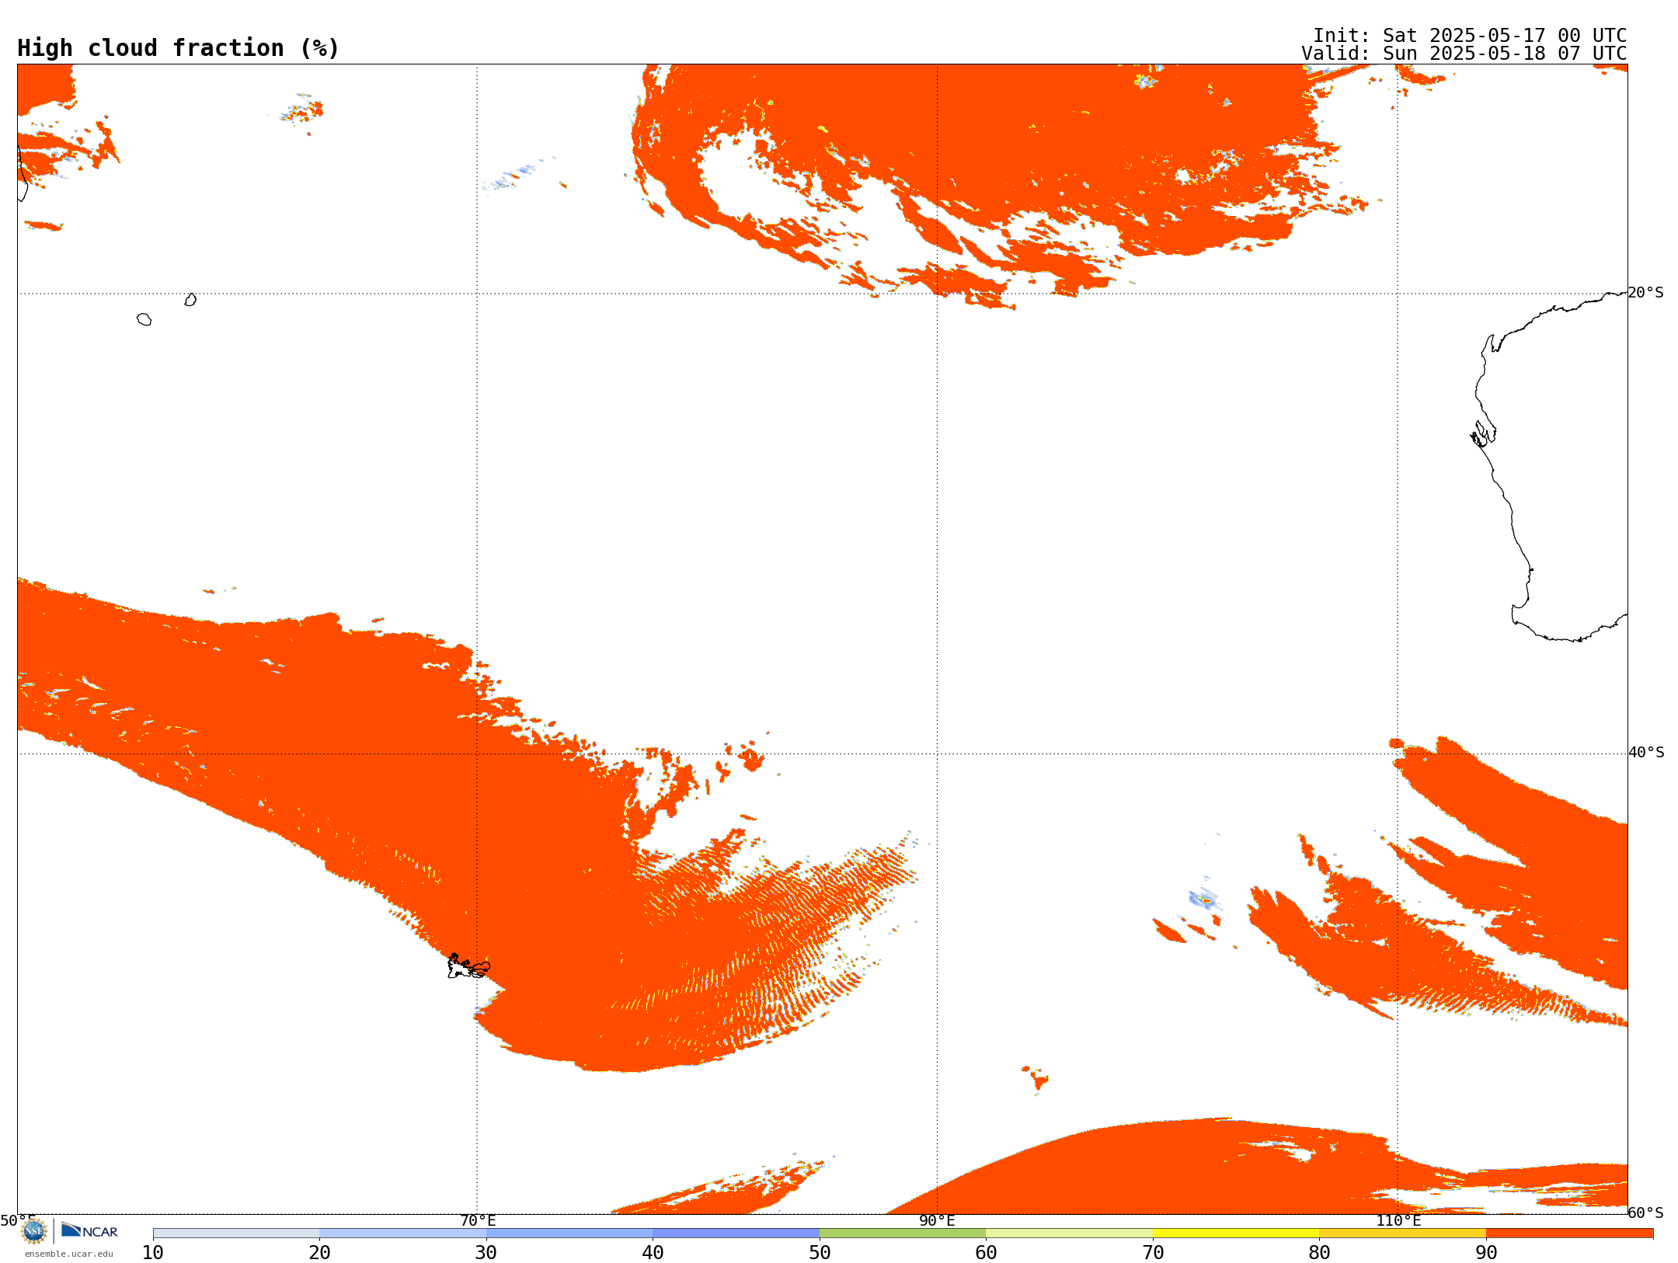Pick the 70-80 bright yellow colorbar segment
The image size is (1678, 1263).
tap(1236, 1233)
